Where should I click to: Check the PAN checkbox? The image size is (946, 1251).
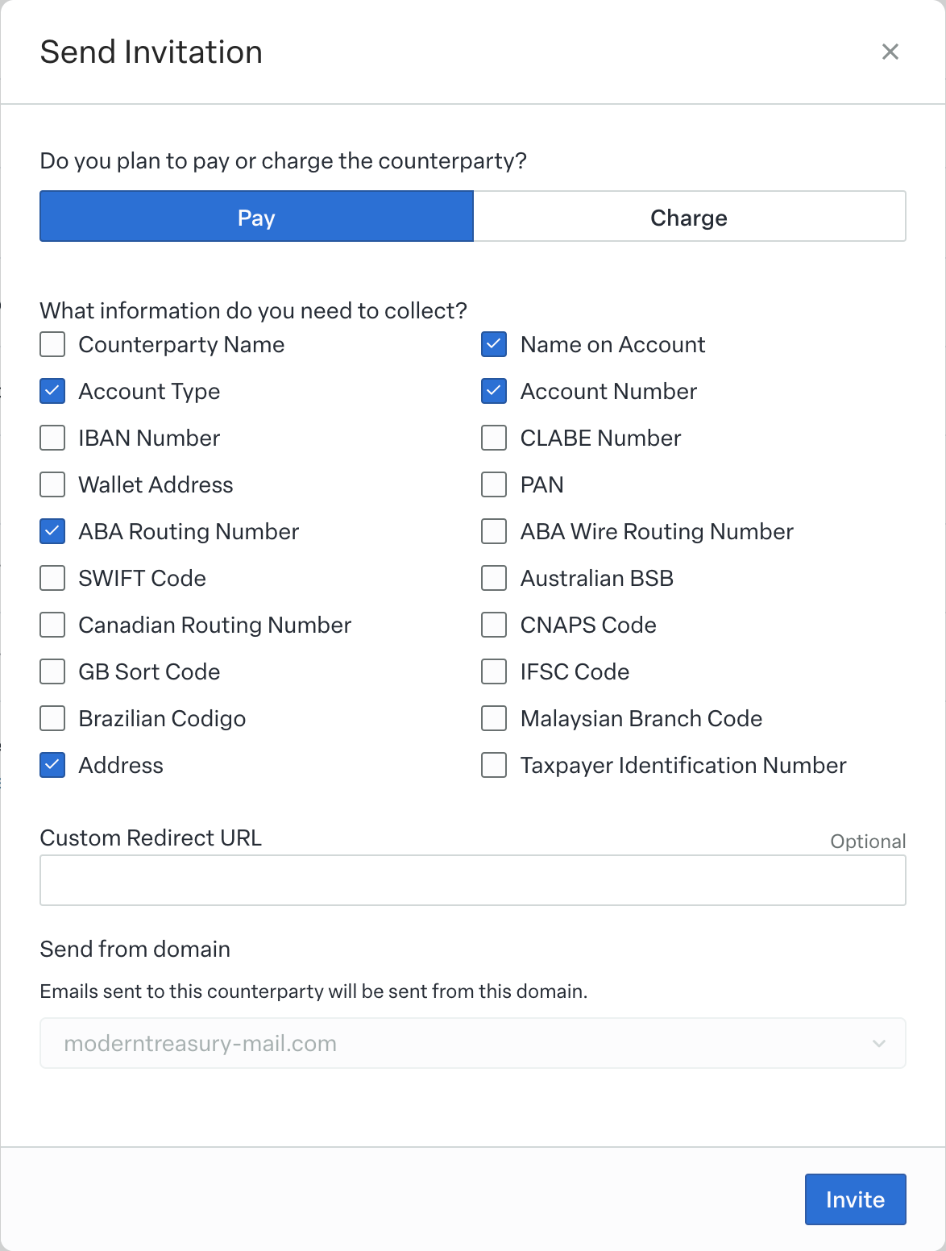pyautogui.click(x=494, y=485)
